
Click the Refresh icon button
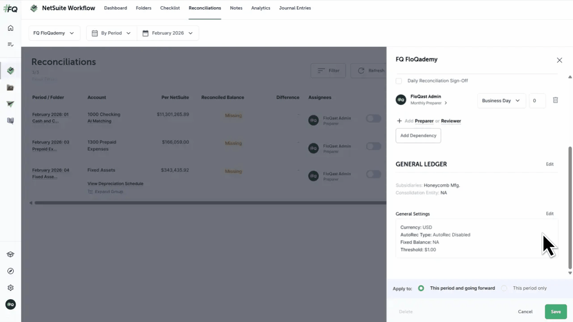[x=361, y=71]
